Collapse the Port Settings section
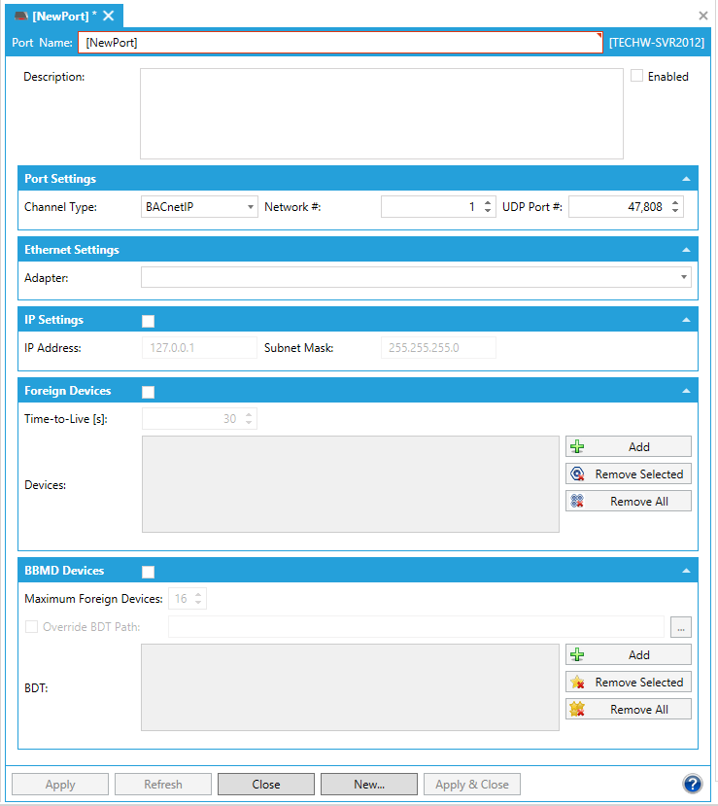 686,179
